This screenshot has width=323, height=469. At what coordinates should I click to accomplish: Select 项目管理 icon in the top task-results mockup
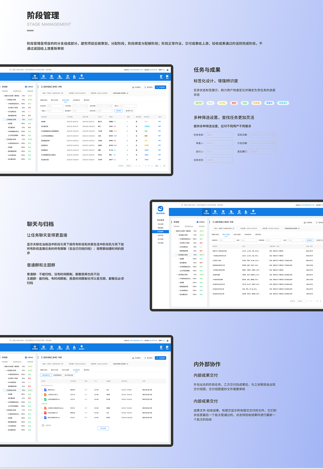35,77
